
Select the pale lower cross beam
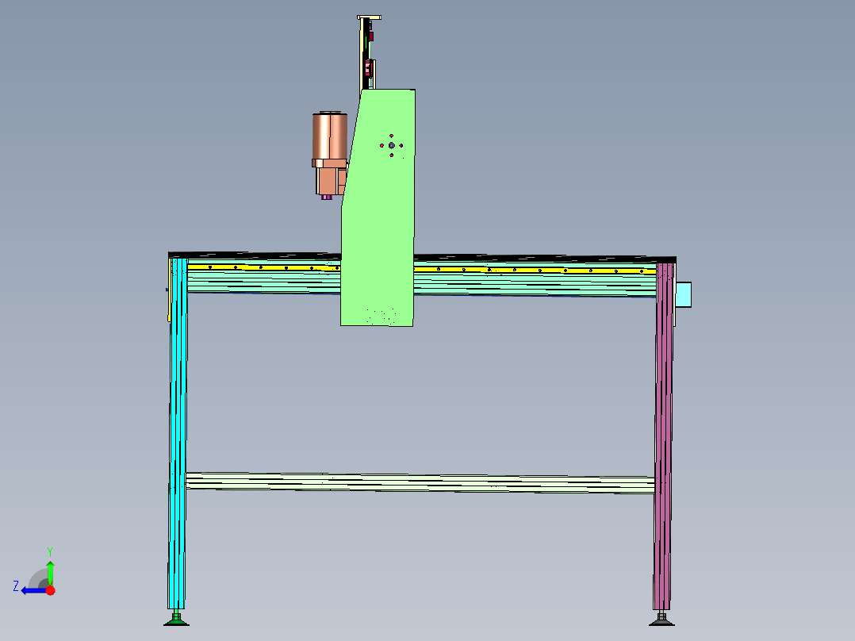pyautogui.click(x=420, y=483)
